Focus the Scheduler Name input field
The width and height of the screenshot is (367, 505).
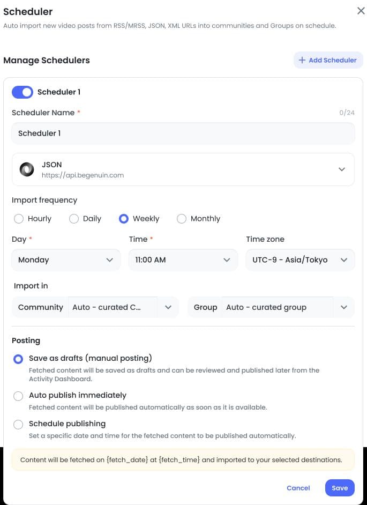point(183,133)
